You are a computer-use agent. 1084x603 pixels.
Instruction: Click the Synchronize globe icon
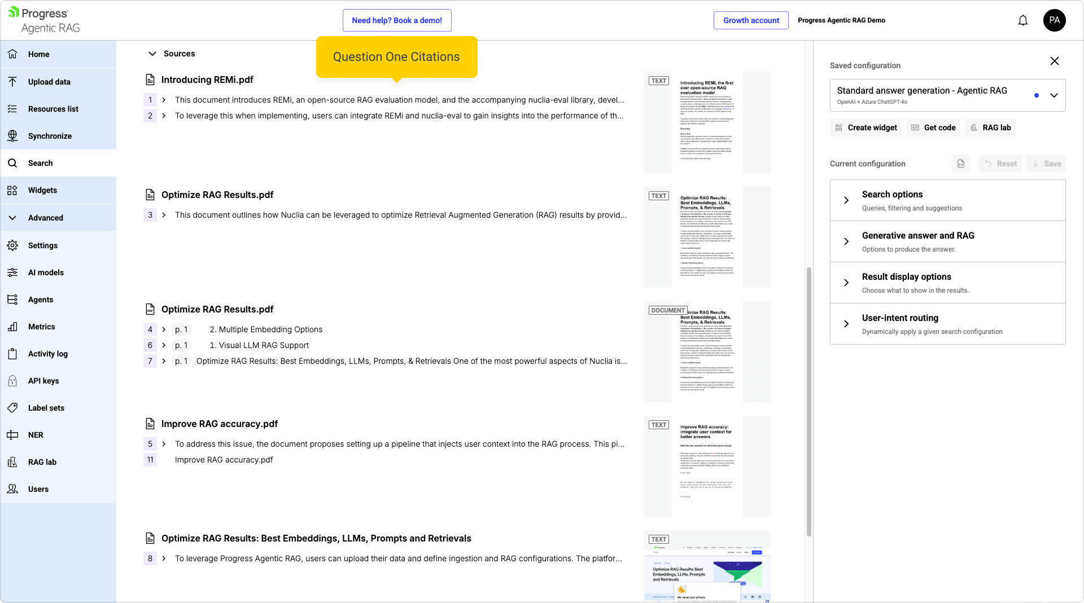(12, 136)
